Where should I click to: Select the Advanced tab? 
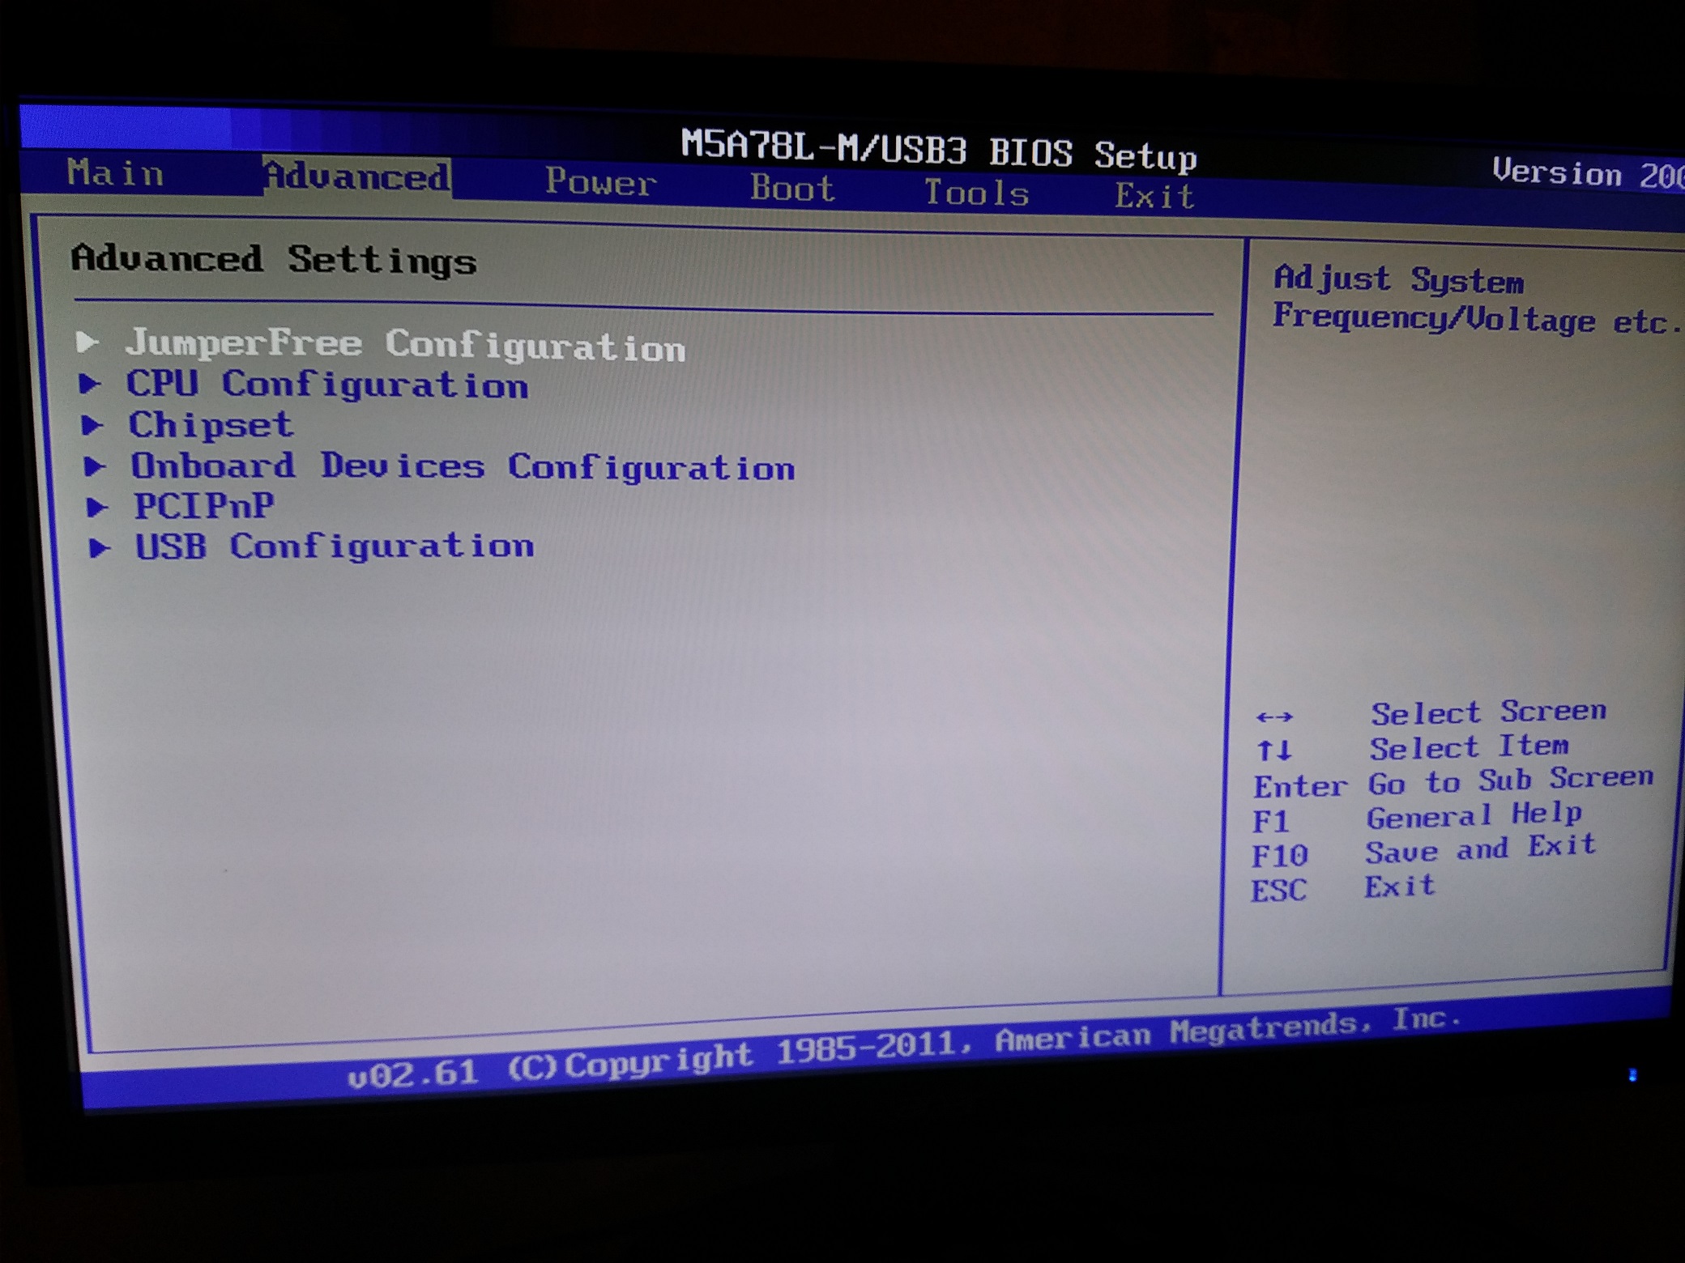[356, 176]
